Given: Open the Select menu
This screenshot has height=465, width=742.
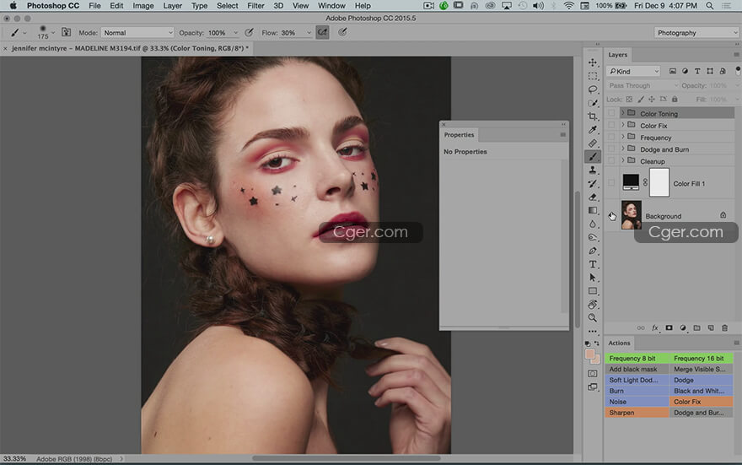Looking at the screenshot, I should click(227, 6).
